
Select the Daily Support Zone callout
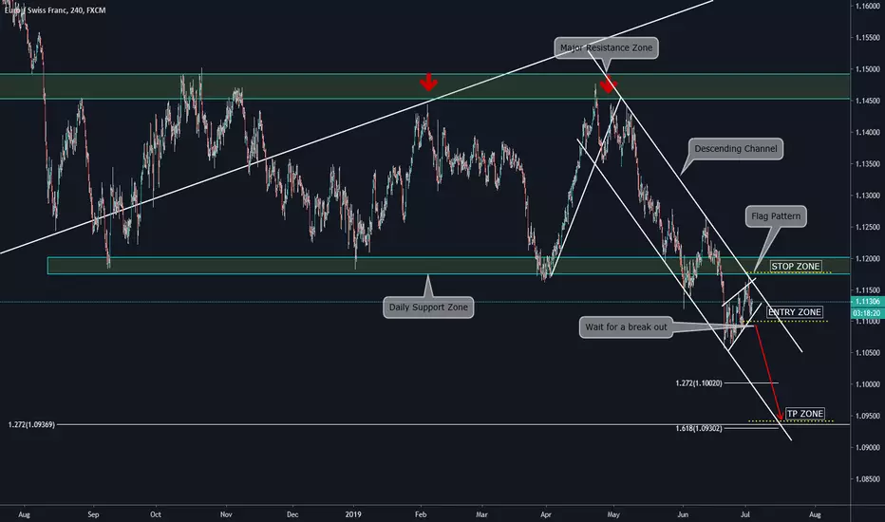click(428, 308)
